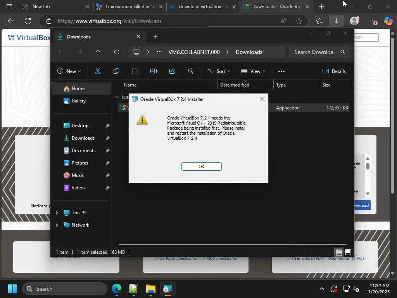This screenshot has height=298, width=397.
Task: Click the Search Downloads field
Action: (x=319, y=52)
